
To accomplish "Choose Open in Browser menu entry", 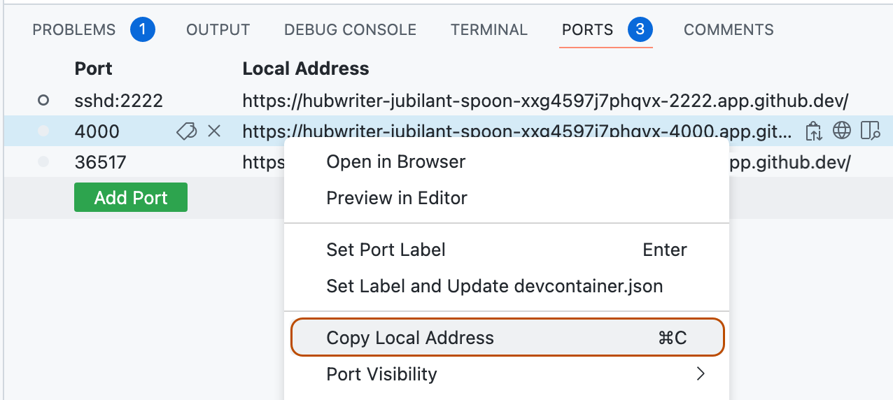I will (395, 162).
